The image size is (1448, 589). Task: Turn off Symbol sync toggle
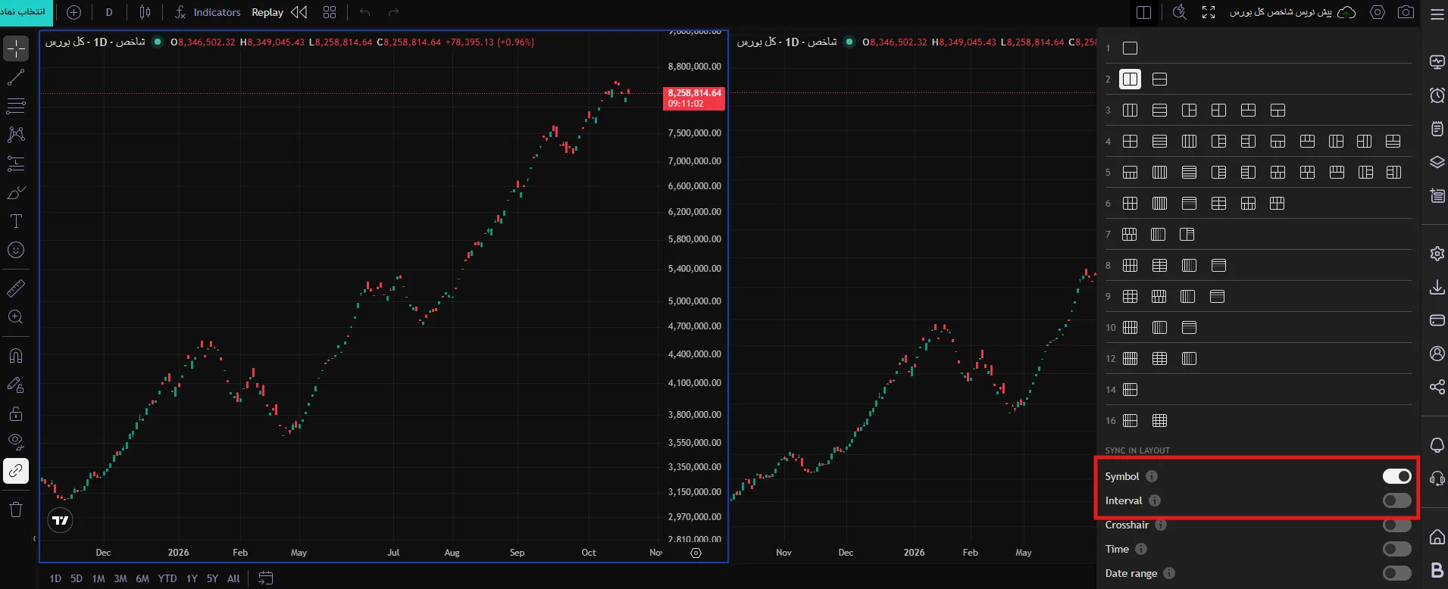point(1396,476)
